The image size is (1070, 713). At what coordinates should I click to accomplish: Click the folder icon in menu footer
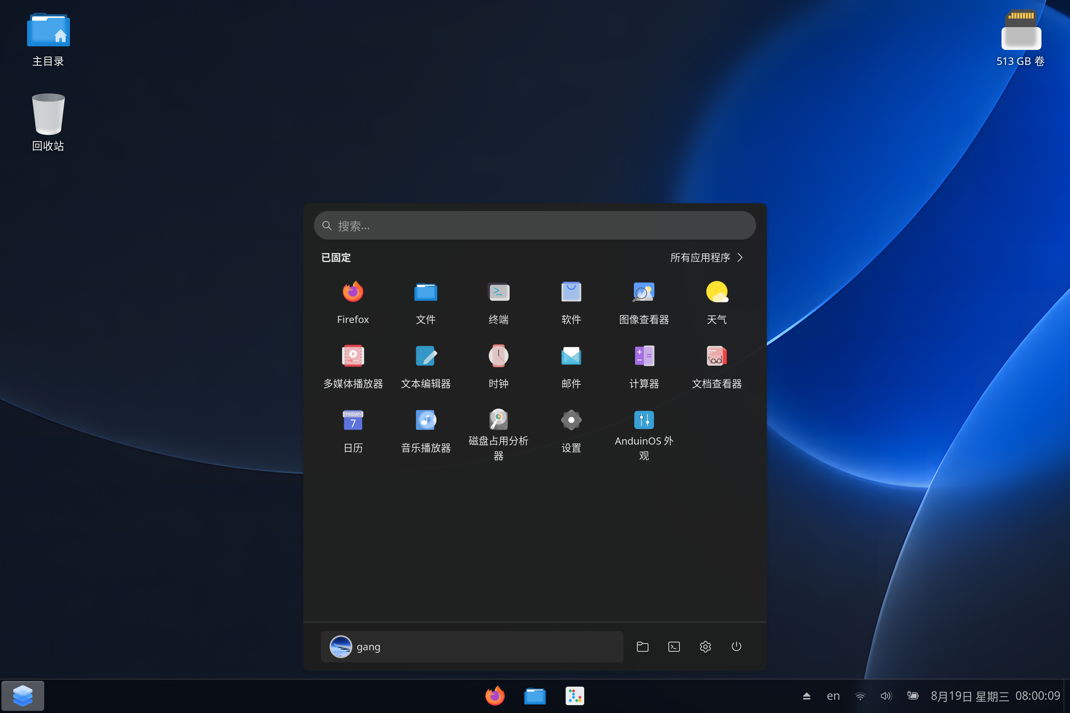(643, 647)
